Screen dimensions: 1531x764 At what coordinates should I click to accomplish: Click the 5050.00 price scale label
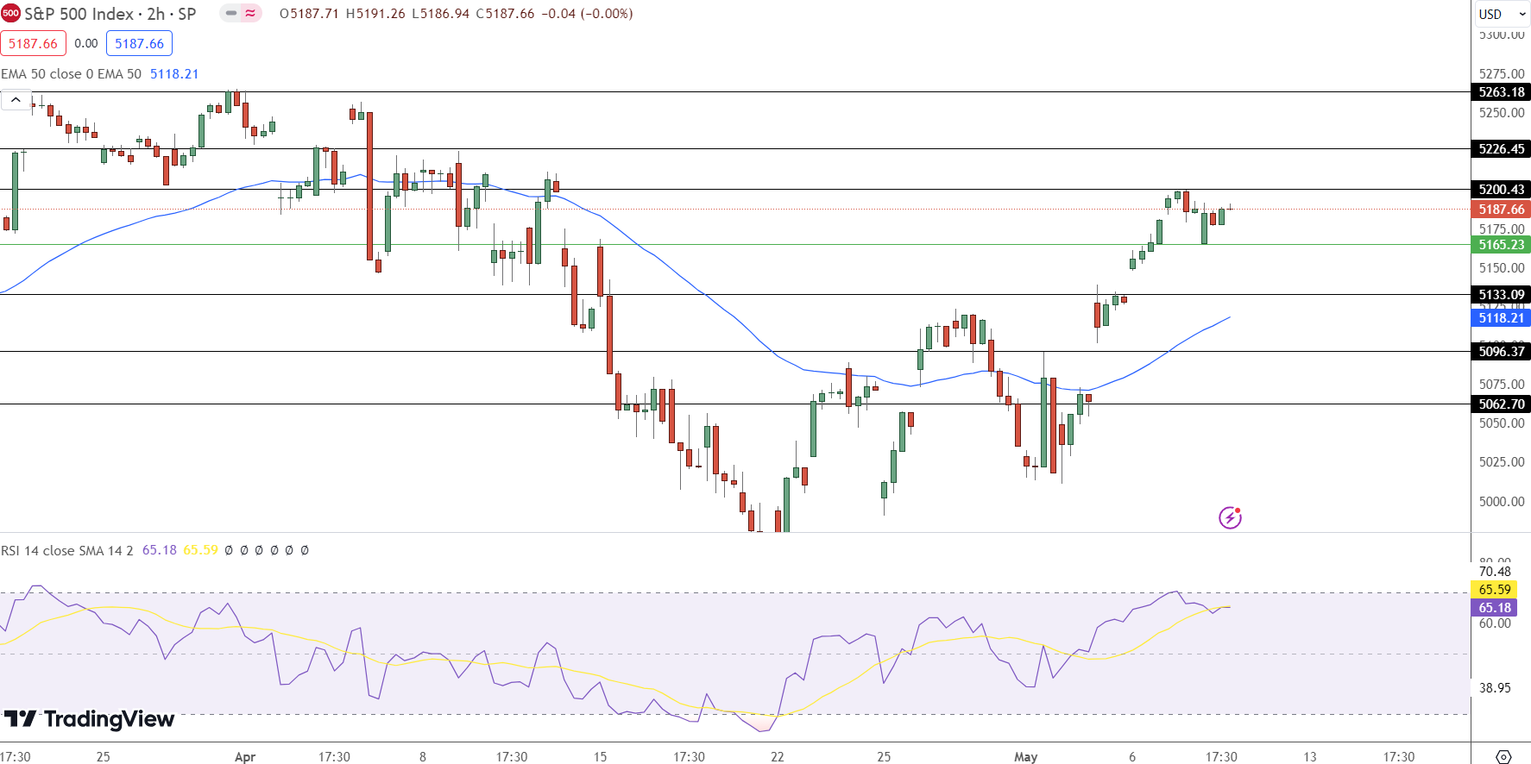pyautogui.click(x=1502, y=423)
